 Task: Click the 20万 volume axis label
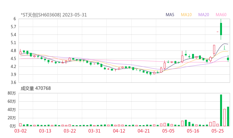(x=12, y=118)
